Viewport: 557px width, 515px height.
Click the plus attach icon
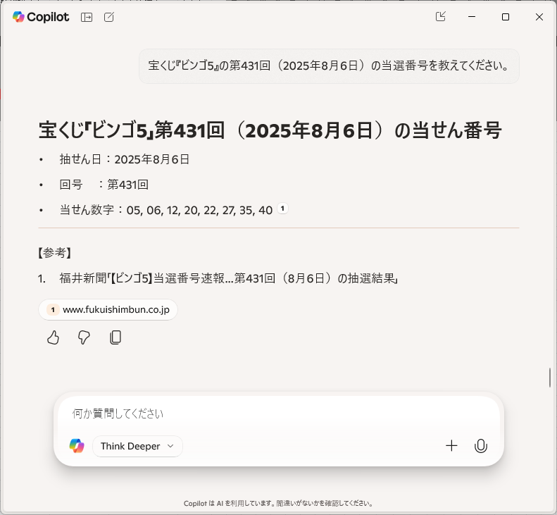pos(451,446)
